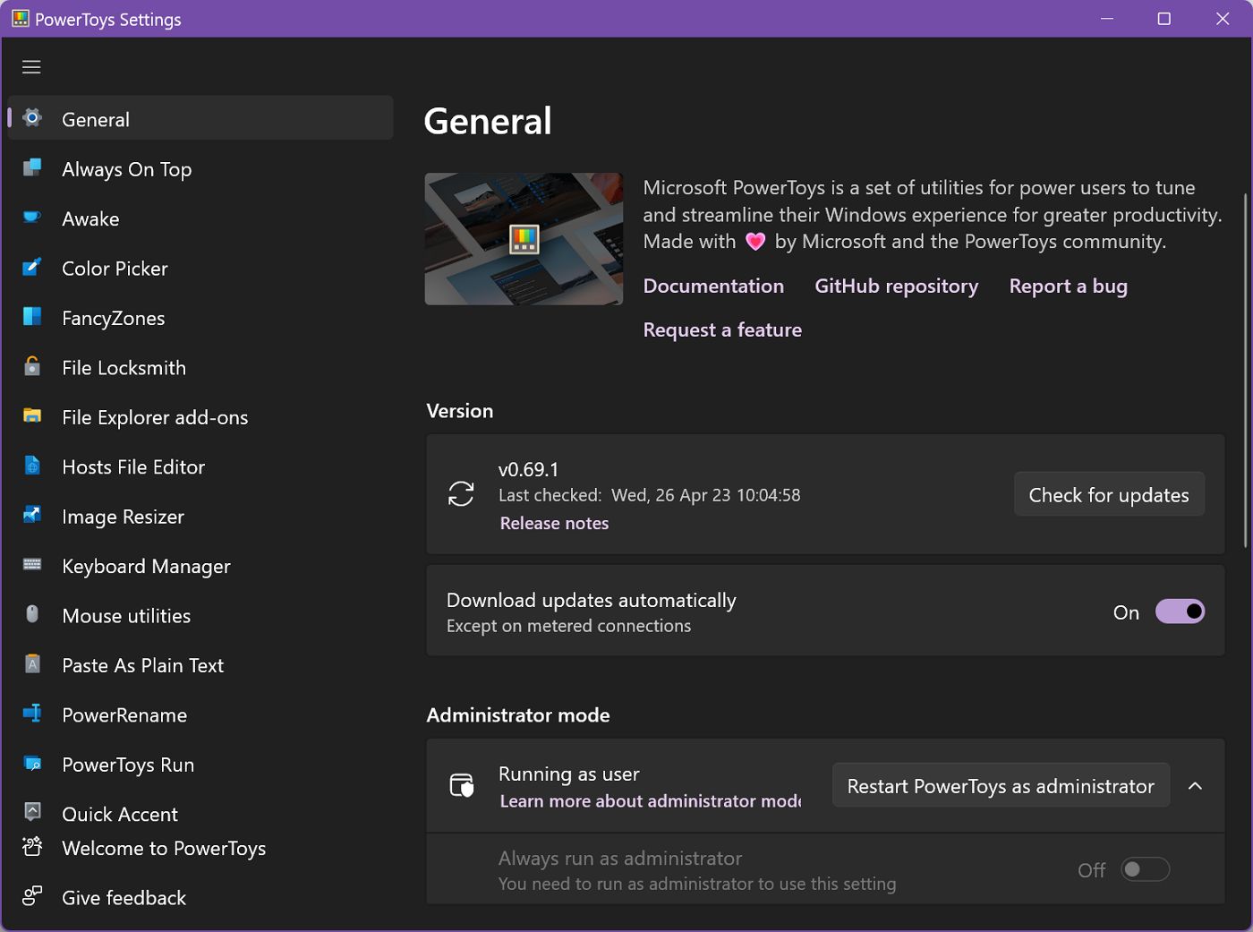Click the Color Picker icon
The width and height of the screenshot is (1253, 932).
click(32, 267)
